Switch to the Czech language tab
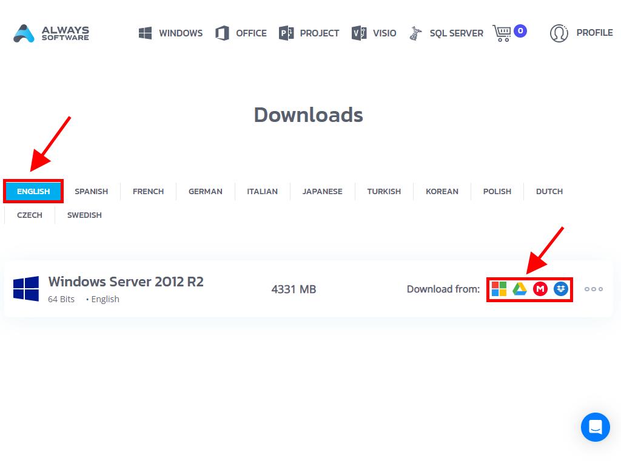Screen dimensions: 621x466 29,215
